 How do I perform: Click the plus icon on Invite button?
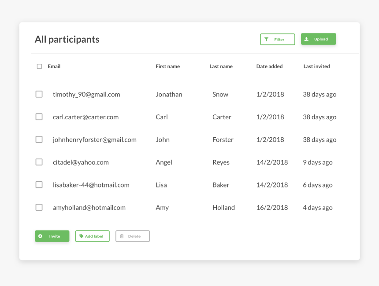click(41, 236)
